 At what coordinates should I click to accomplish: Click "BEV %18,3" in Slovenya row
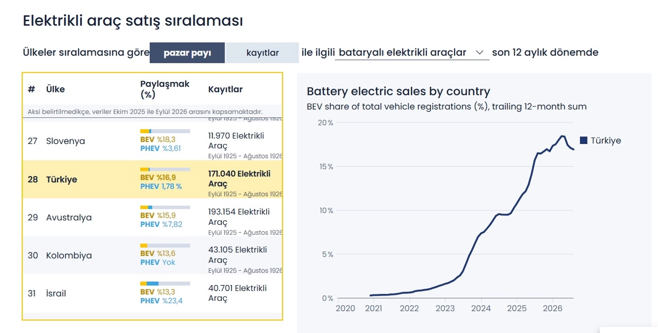click(x=158, y=139)
